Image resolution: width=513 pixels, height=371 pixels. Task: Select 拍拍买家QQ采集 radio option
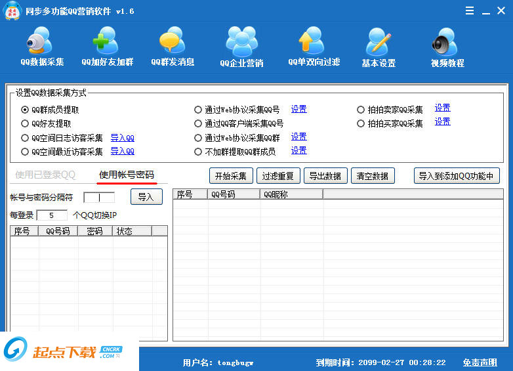tap(361, 123)
